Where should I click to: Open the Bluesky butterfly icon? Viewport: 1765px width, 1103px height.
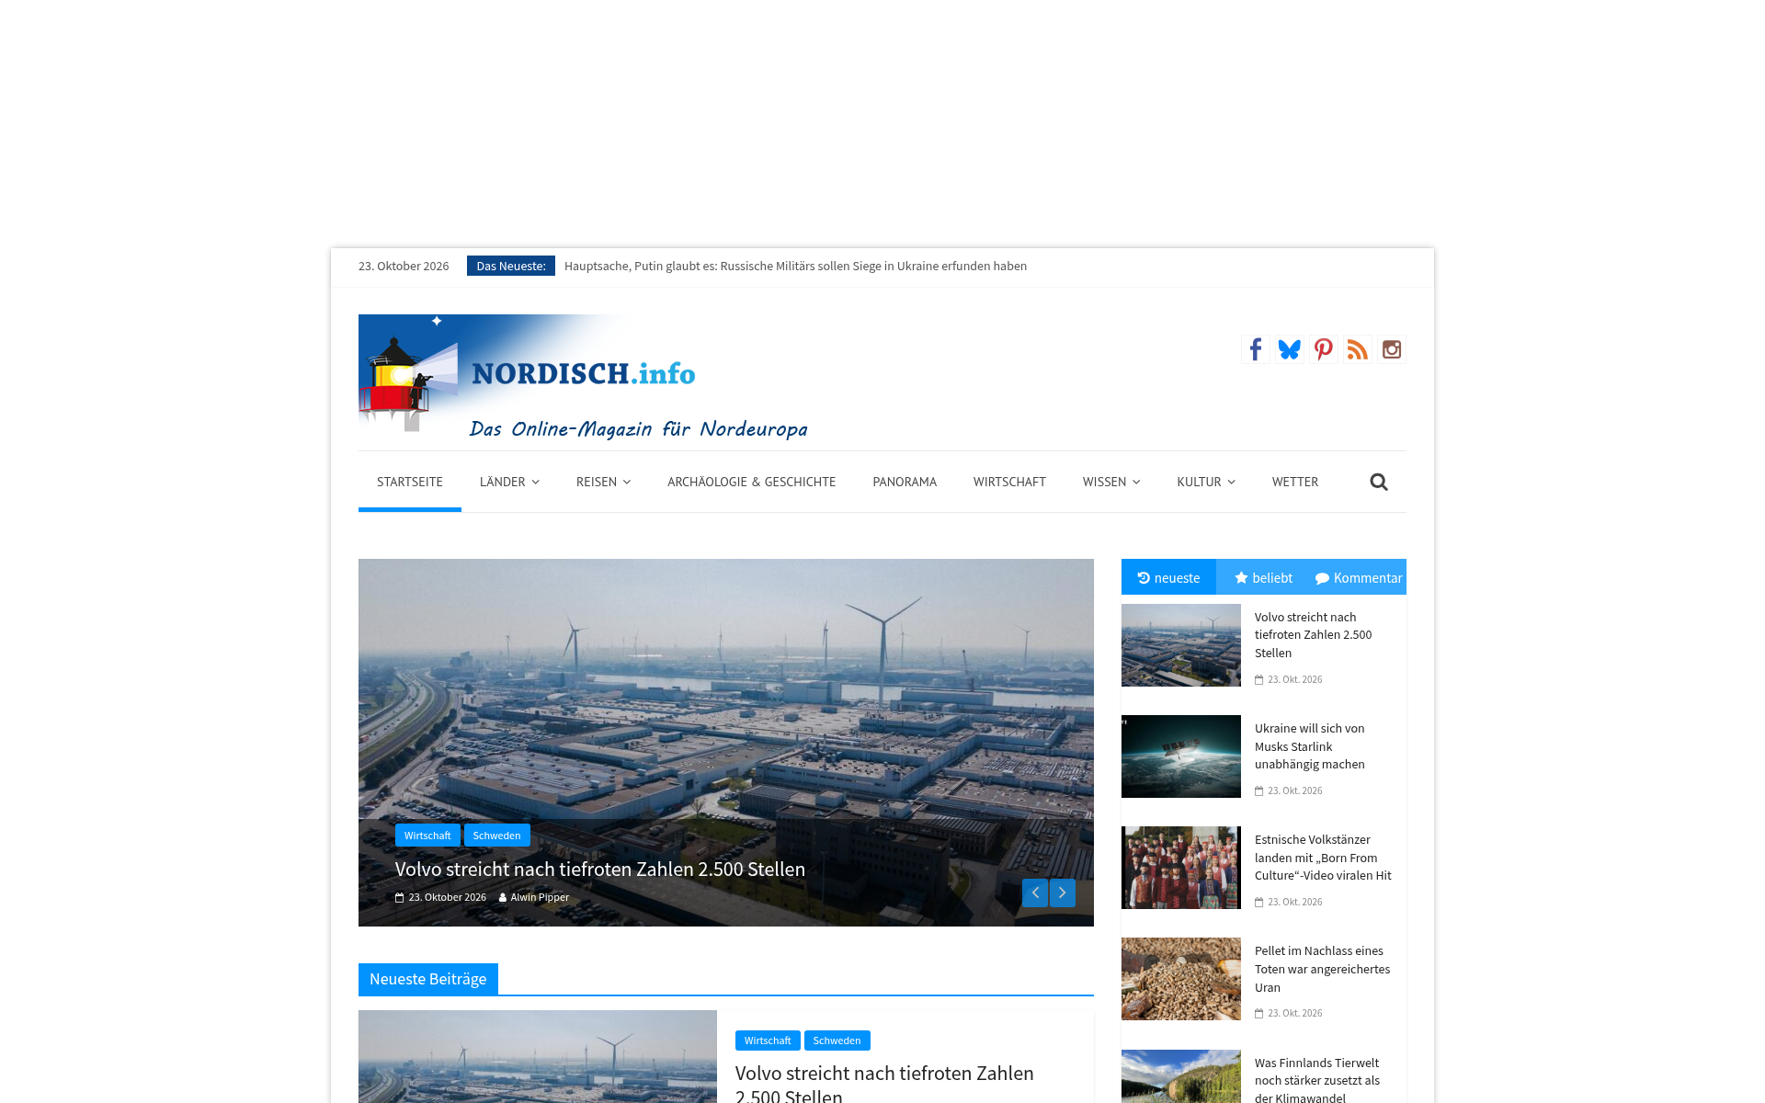[x=1290, y=349]
